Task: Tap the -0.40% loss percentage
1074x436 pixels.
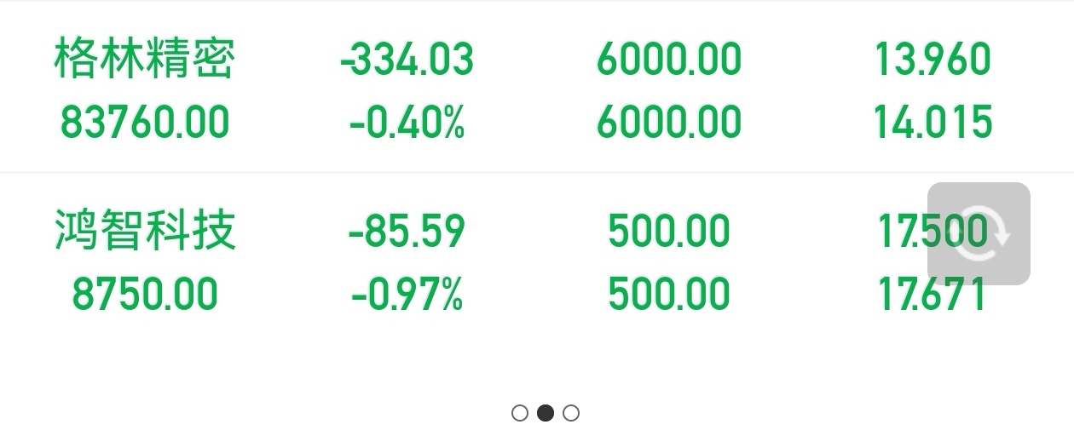Action: click(407, 123)
